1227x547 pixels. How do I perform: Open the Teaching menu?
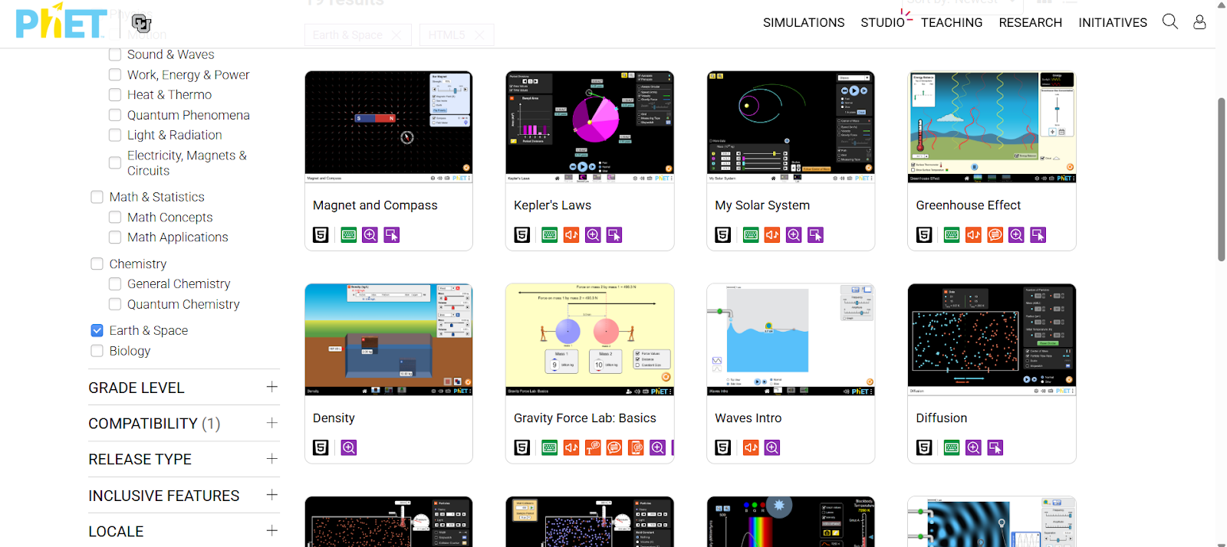(x=951, y=22)
